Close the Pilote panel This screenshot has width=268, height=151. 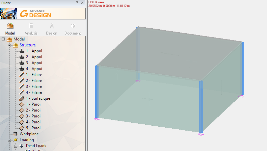tap(82, 3)
